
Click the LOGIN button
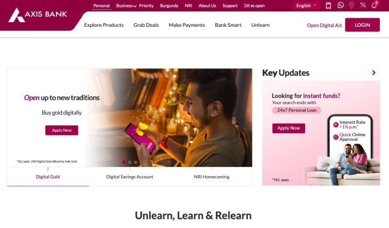pyautogui.click(x=362, y=25)
